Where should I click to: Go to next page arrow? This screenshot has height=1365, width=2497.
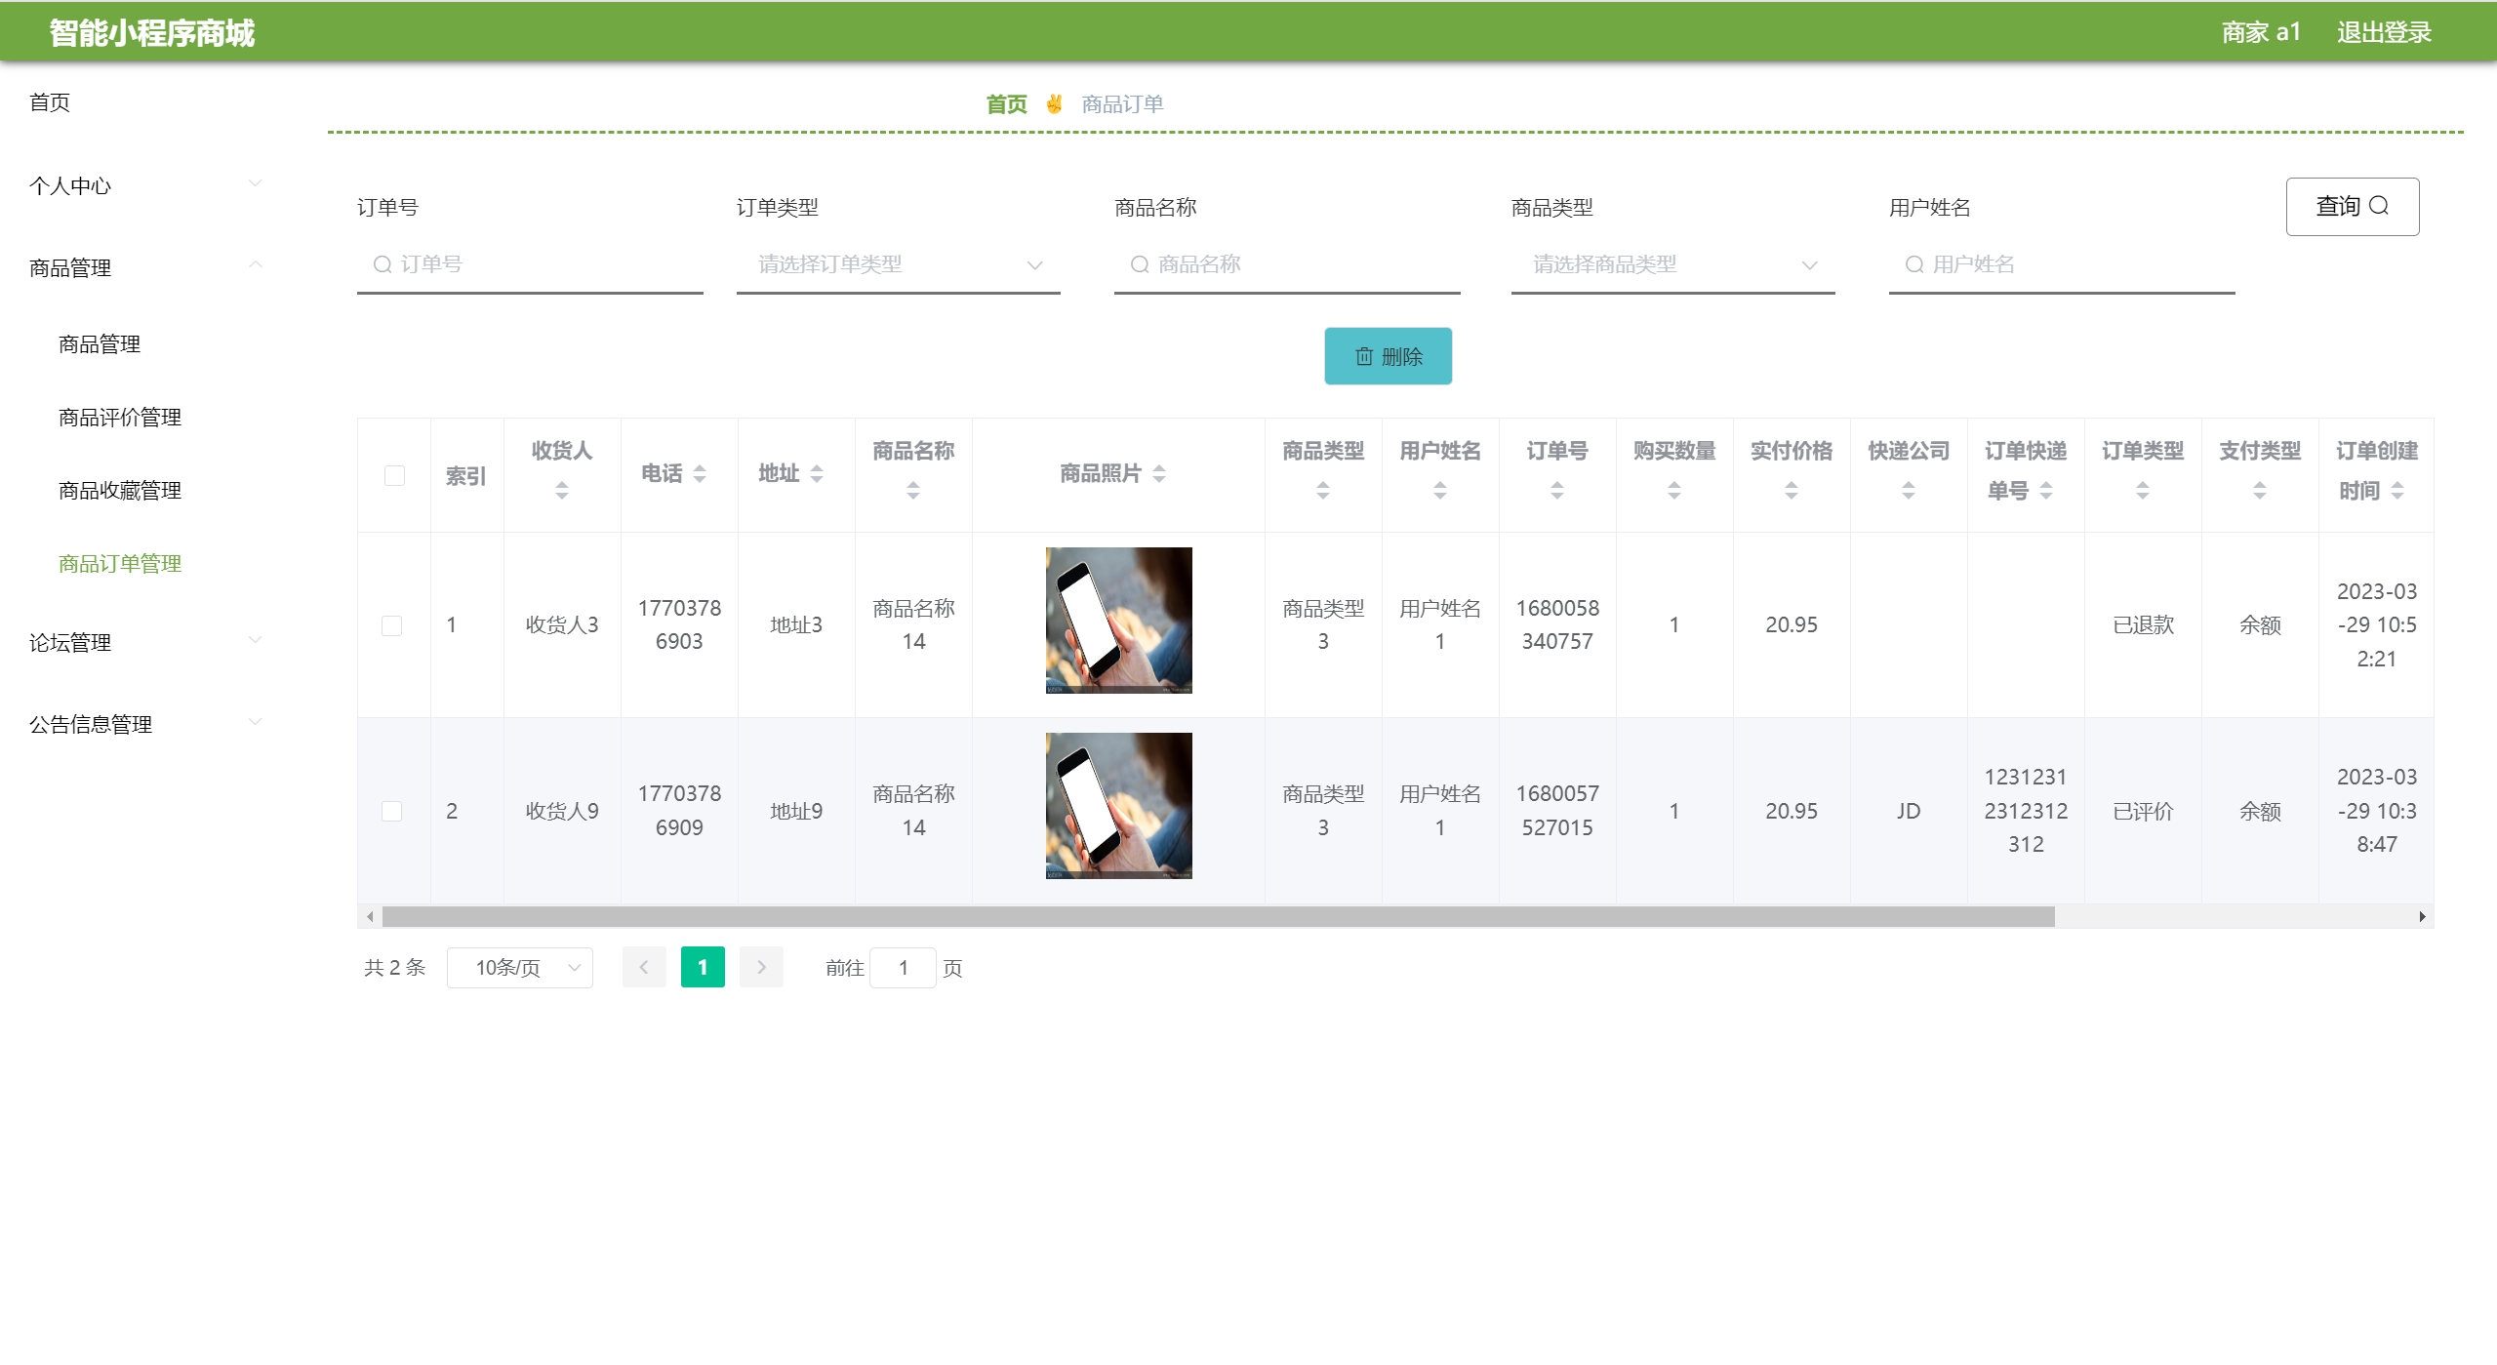tap(761, 968)
